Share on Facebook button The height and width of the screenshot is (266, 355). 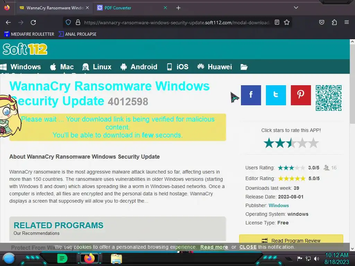pos(251,95)
